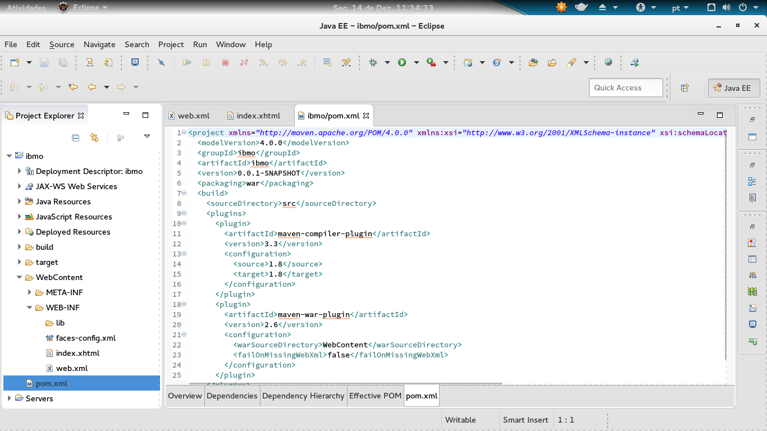Click the Save icon in toolbar
Screen dimensions: 767x431
point(44,63)
